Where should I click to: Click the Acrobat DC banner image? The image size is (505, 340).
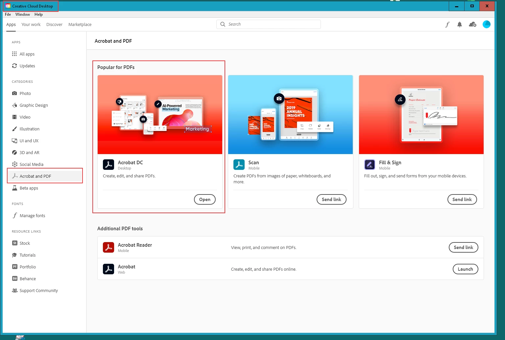click(160, 115)
